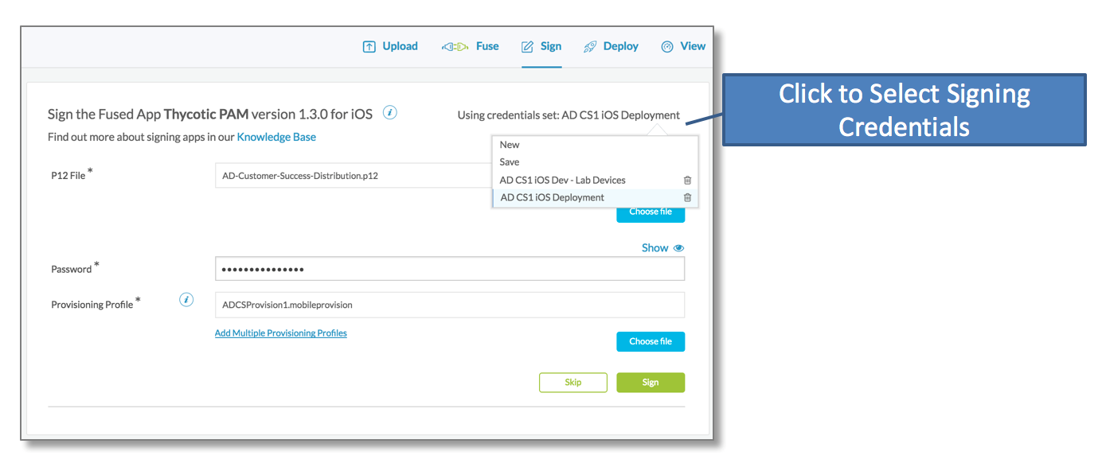This screenshot has height=463, width=1102.
Task: Switch to the Fuse tab
Action: pyautogui.click(x=471, y=47)
